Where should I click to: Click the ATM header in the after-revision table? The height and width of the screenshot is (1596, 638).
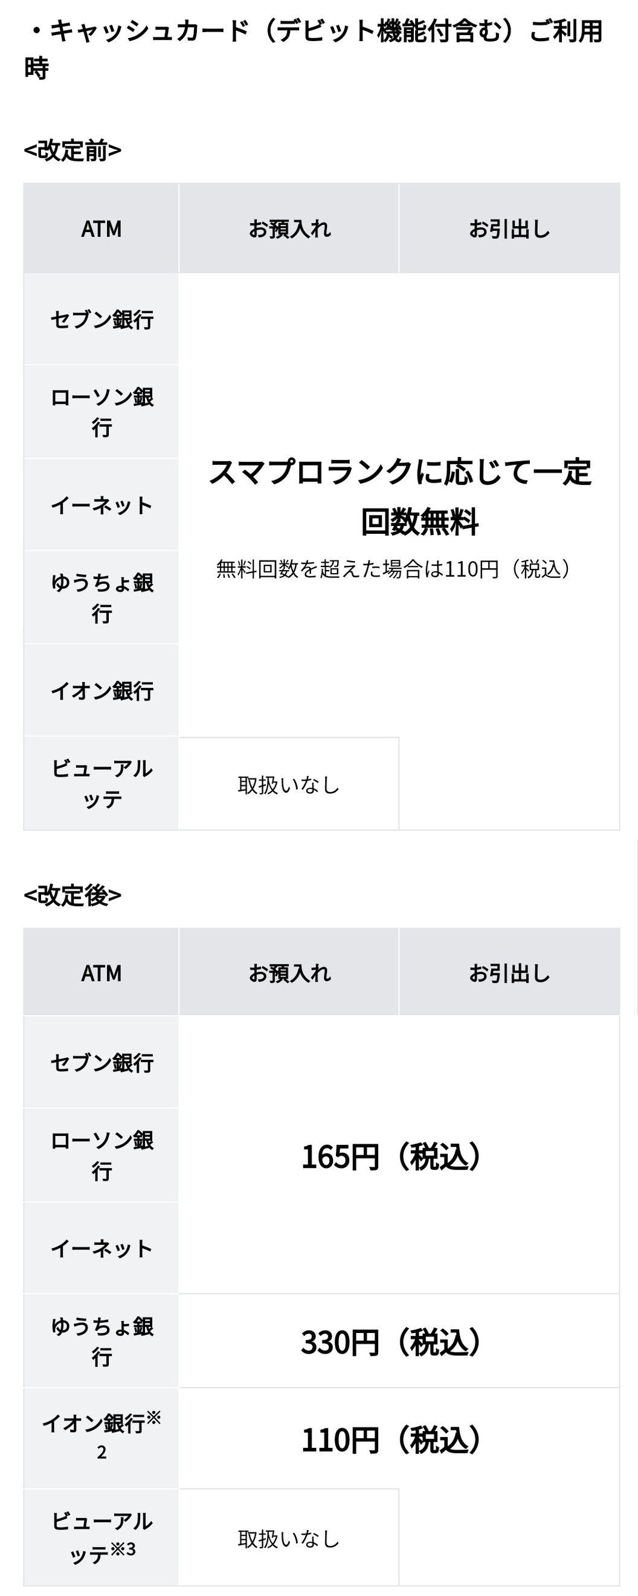pyautogui.click(x=101, y=973)
